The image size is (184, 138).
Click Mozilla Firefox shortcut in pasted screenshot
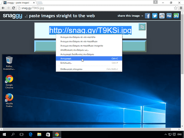click(x=9, y=100)
